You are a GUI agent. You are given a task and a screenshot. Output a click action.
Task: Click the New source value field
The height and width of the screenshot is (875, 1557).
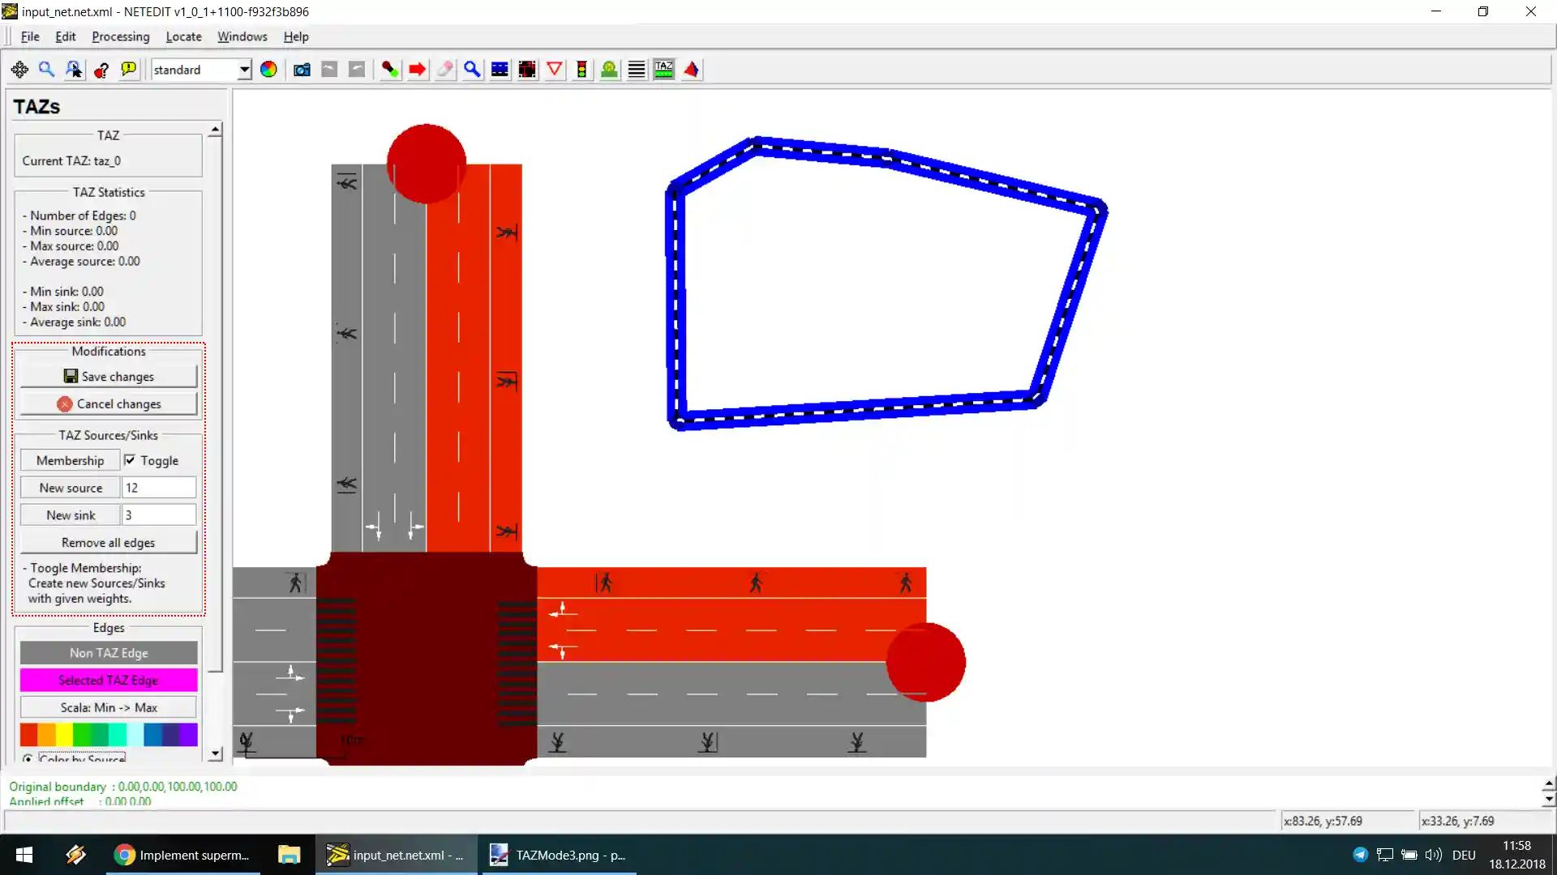[x=158, y=488]
